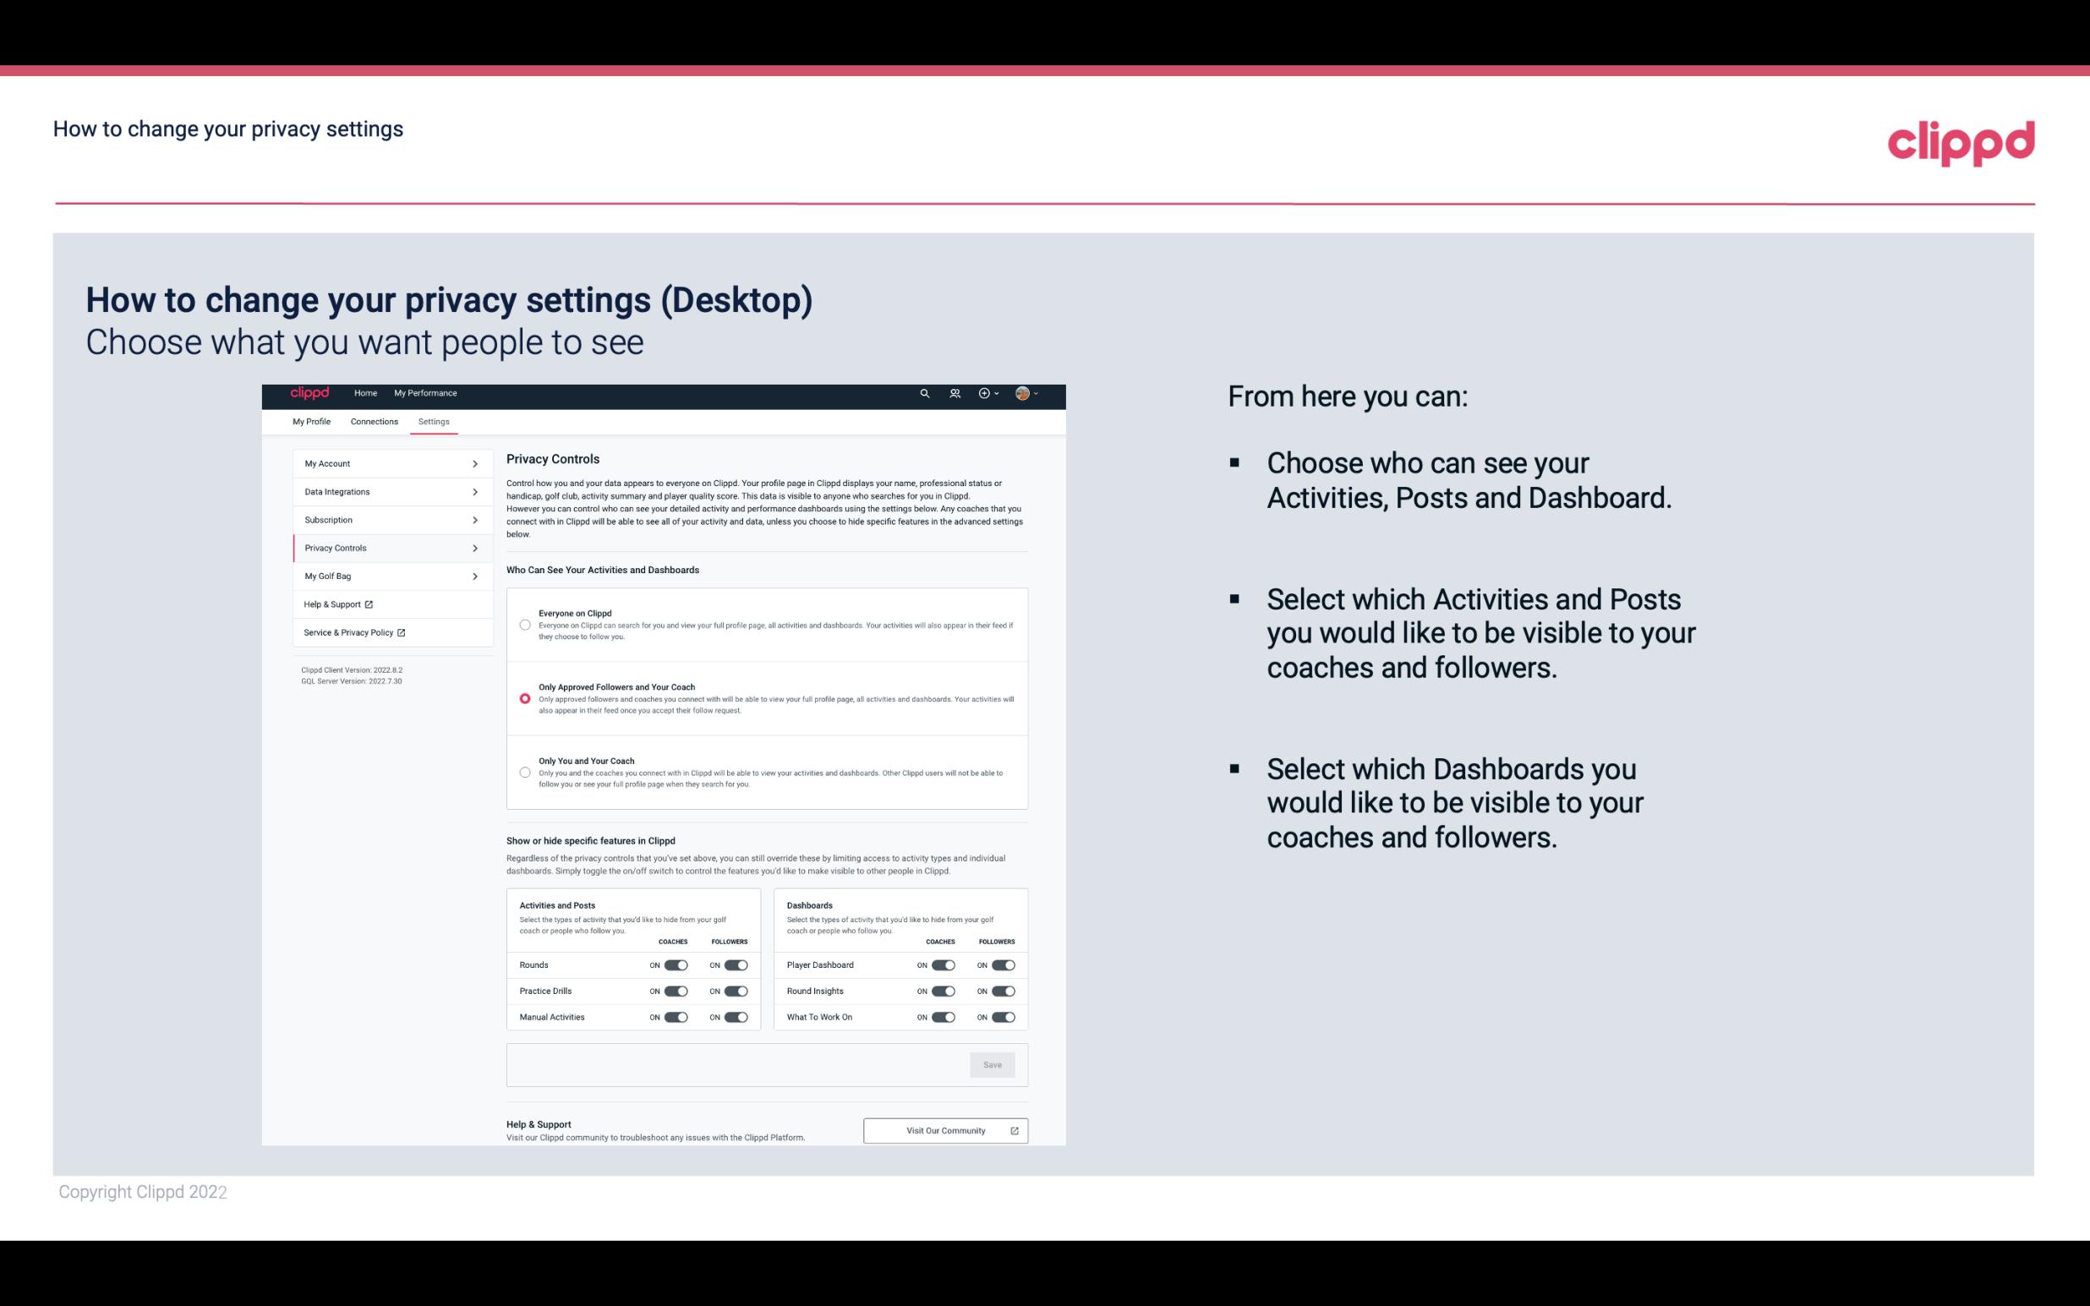Click the Service & Privacy Policy link
Screen dimensions: 2090x1306
[x=353, y=632]
